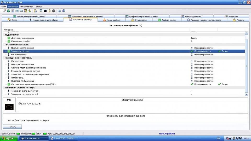
Task: Click info icon beside Лямбда-зонд
Action: [x=9, y=78]
